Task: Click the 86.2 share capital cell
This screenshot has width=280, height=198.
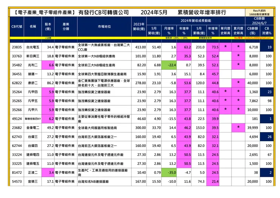Action: click(x=48, y=83)
